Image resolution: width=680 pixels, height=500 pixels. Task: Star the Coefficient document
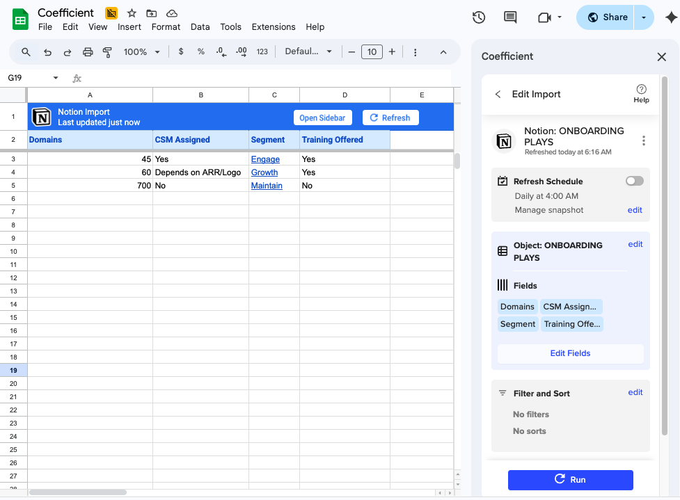pos(132,13)
